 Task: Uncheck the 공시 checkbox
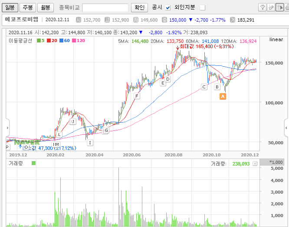pyautogui.click(x=168, y=8)
